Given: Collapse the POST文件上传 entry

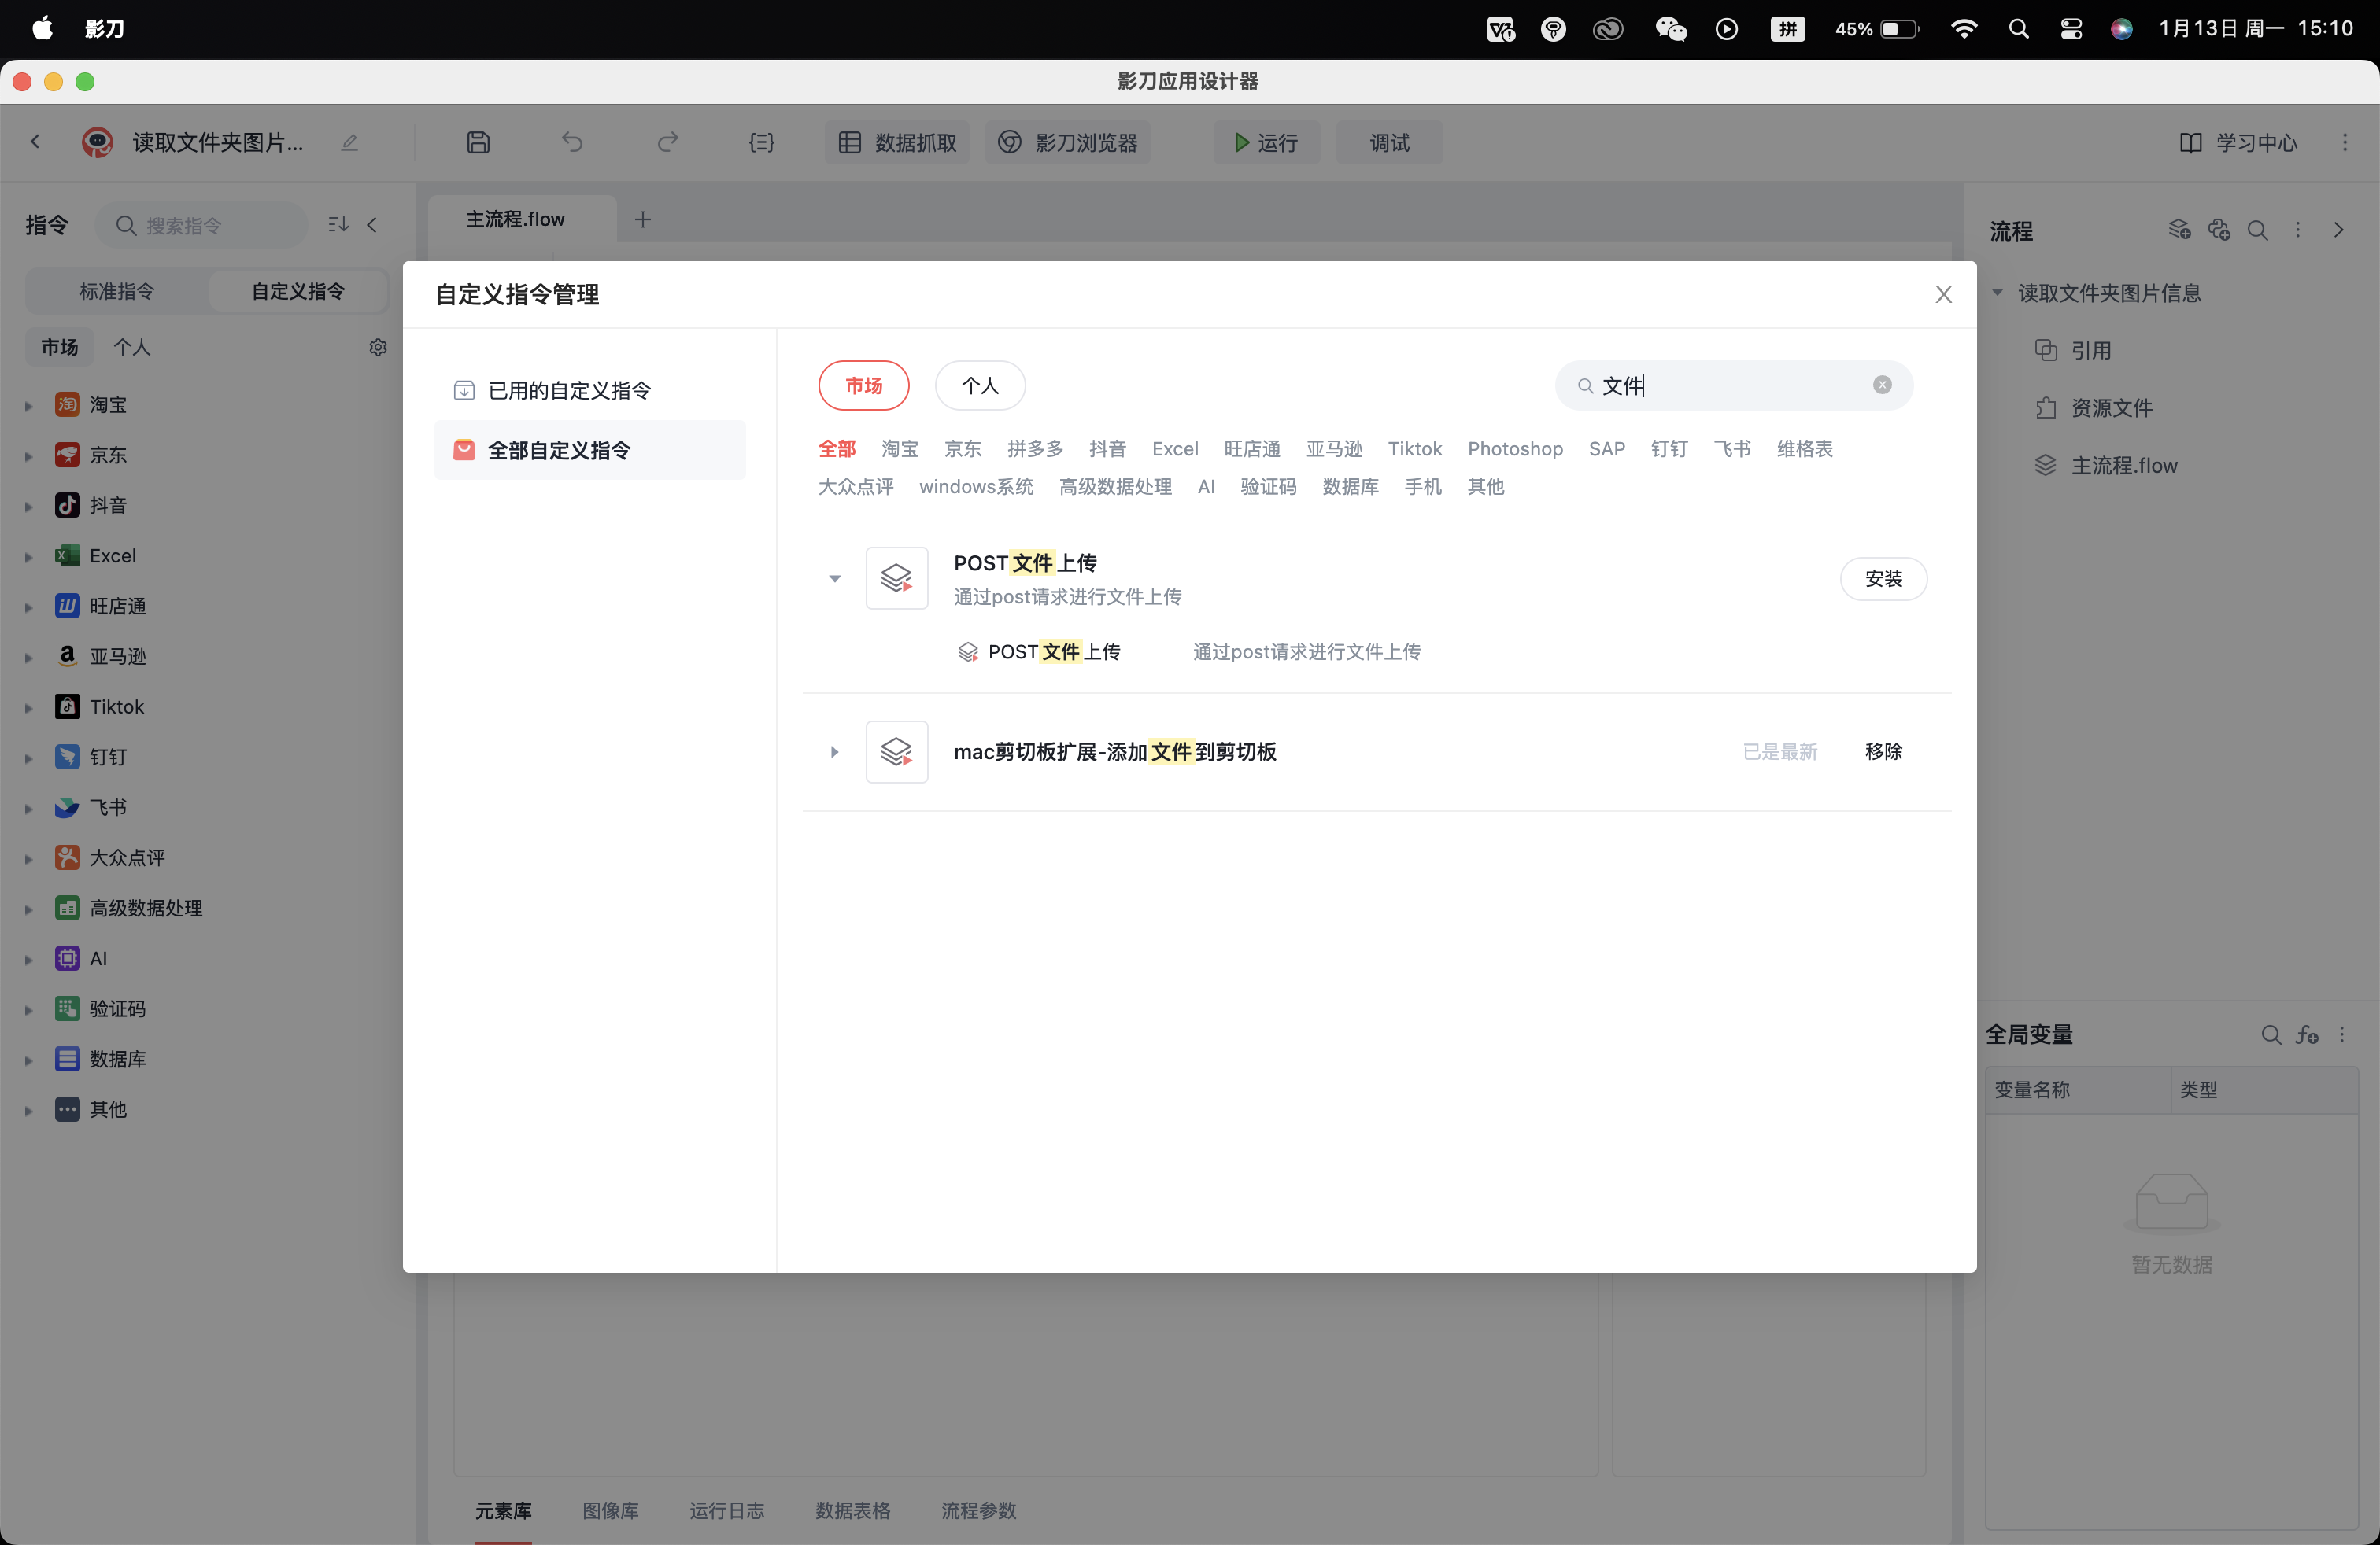Looking at the screenshot, I should [834, 579].
